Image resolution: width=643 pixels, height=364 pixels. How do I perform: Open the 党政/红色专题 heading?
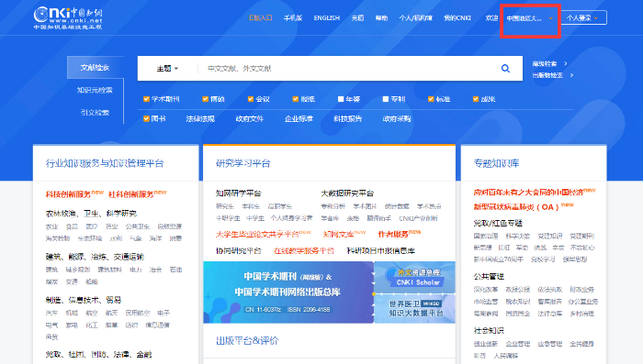(x=498, y=223)
